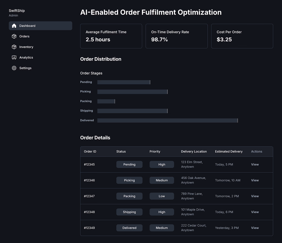Click address 222 Cedar Court, Anytown
This screenshot has width=282, height=243.
click(194, 228)
